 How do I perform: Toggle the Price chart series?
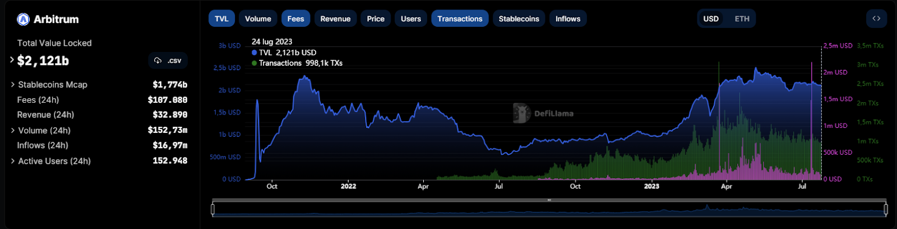376,18
